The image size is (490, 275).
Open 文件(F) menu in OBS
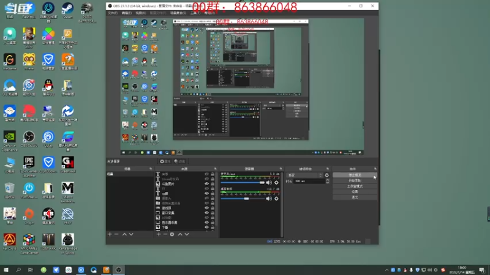click(x=113, y=13)
